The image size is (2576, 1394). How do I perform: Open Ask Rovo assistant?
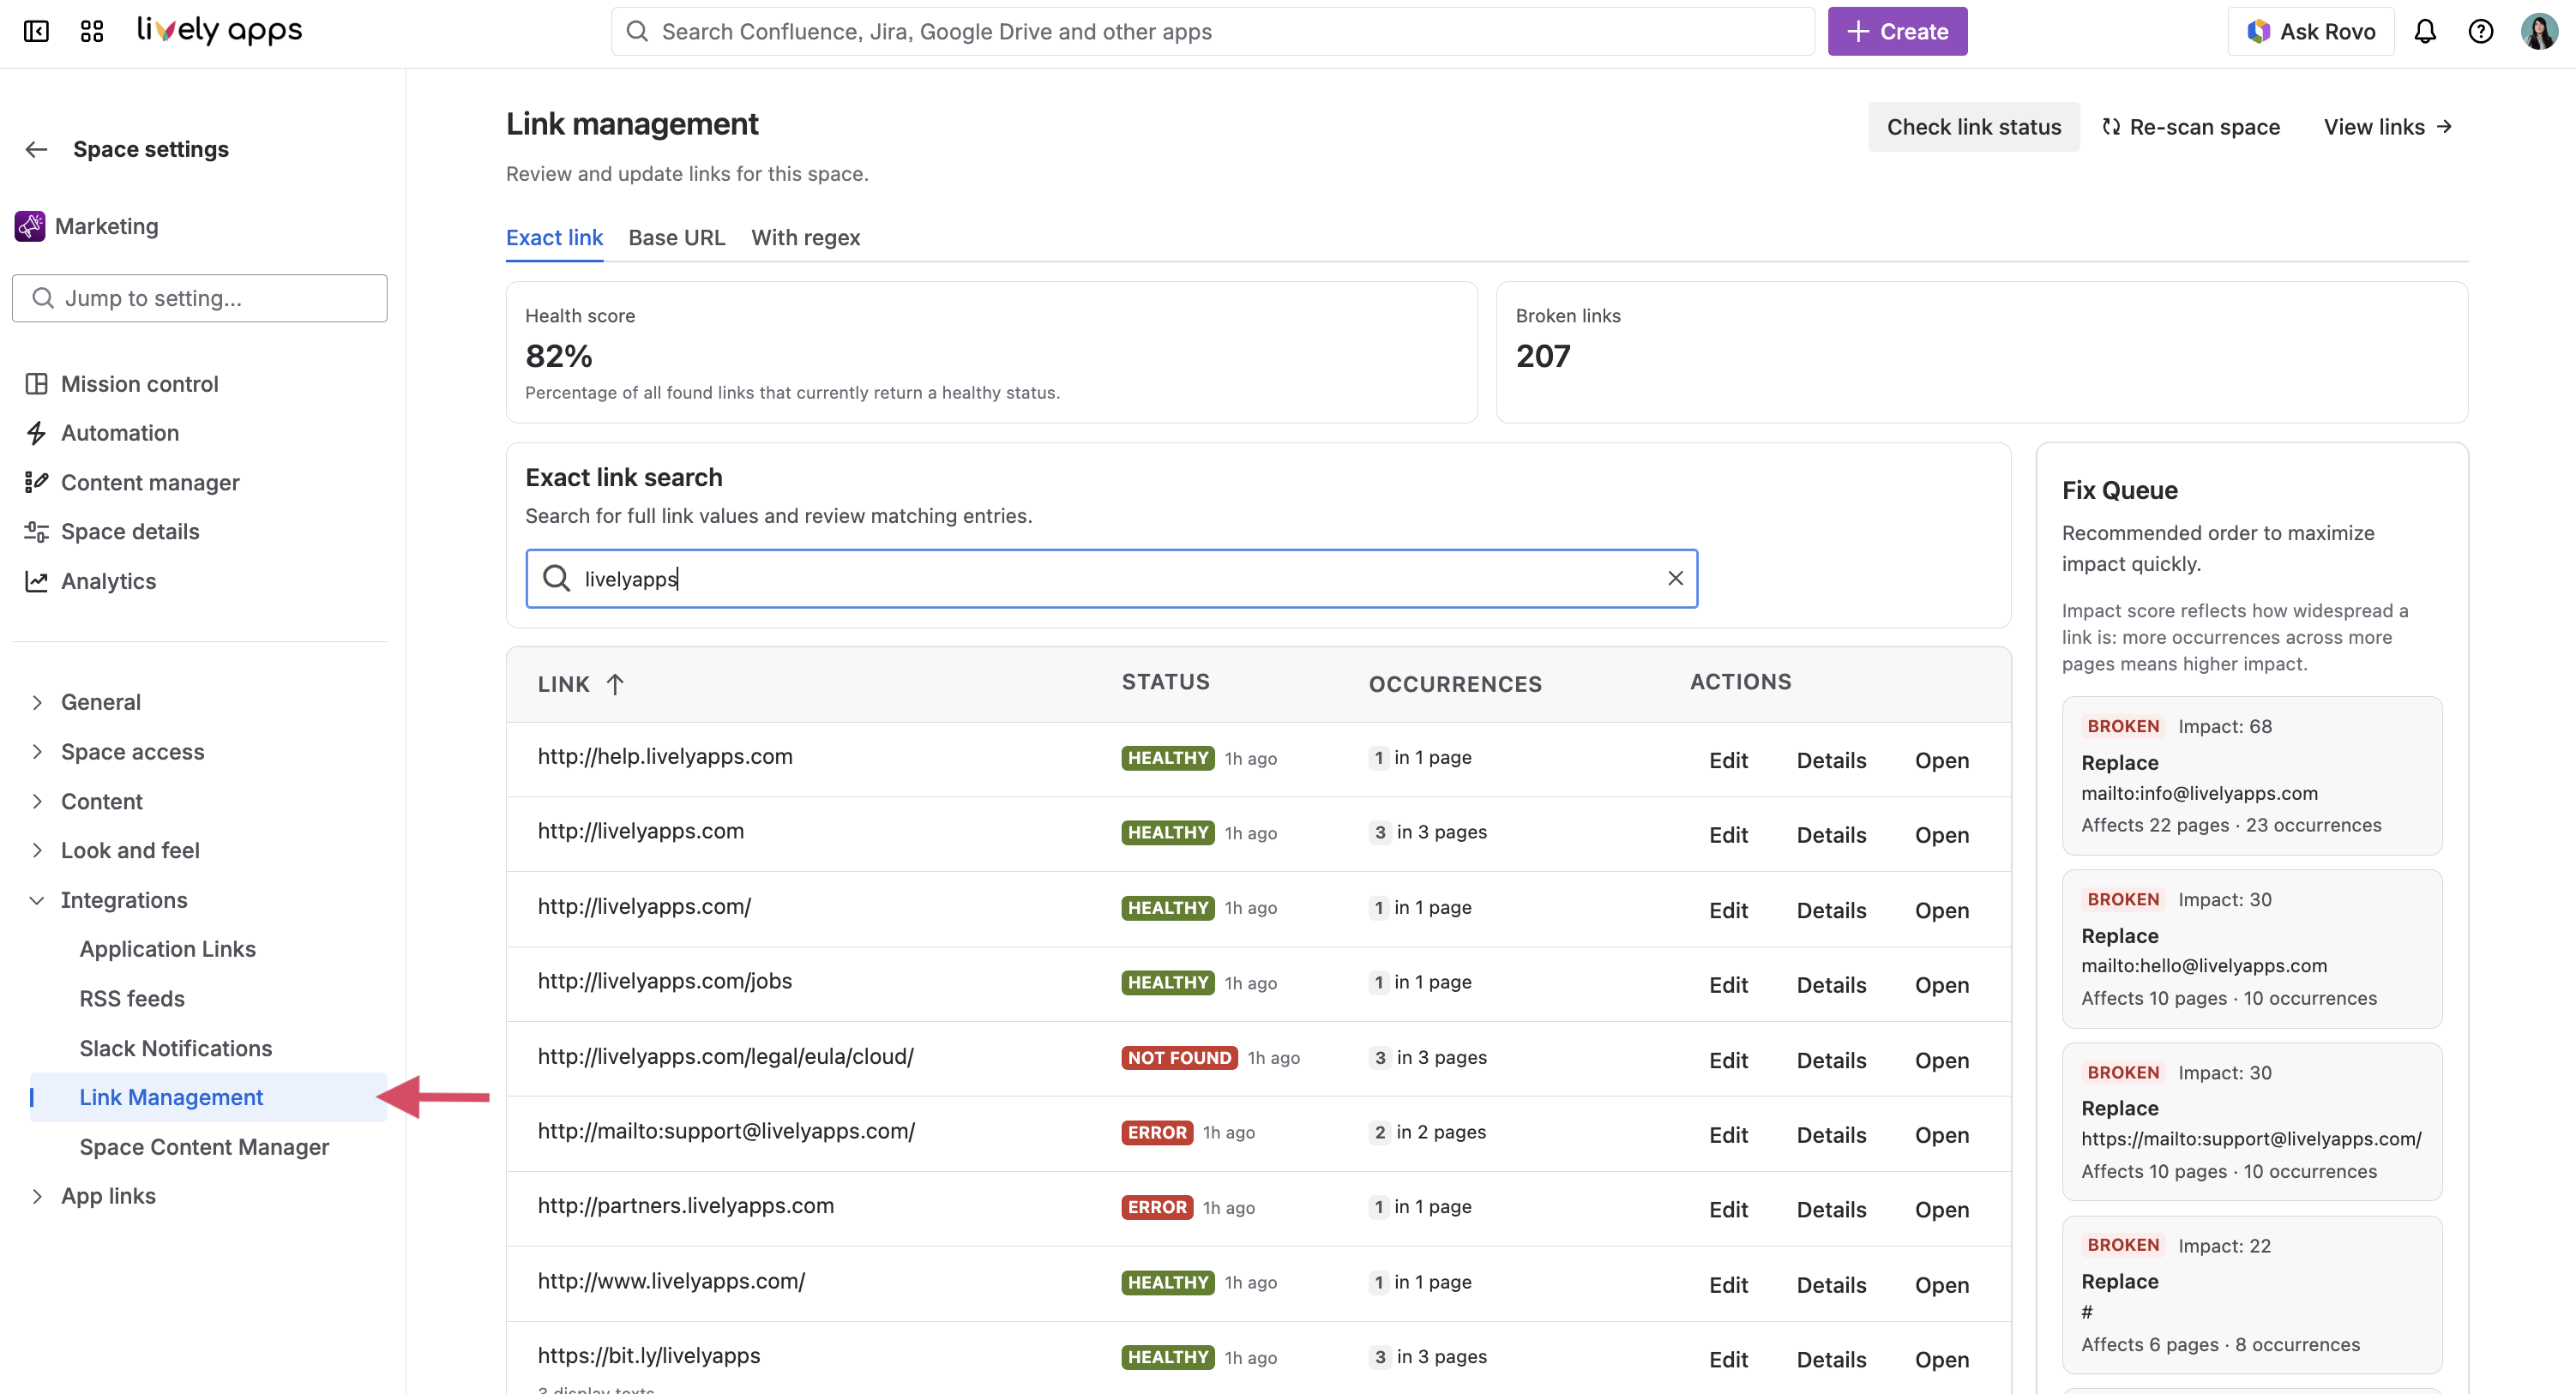tap(2311, 31)
